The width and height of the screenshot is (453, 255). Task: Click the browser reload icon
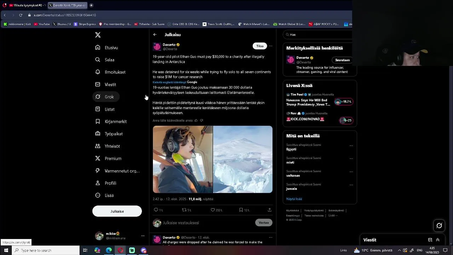pos(21,15)
